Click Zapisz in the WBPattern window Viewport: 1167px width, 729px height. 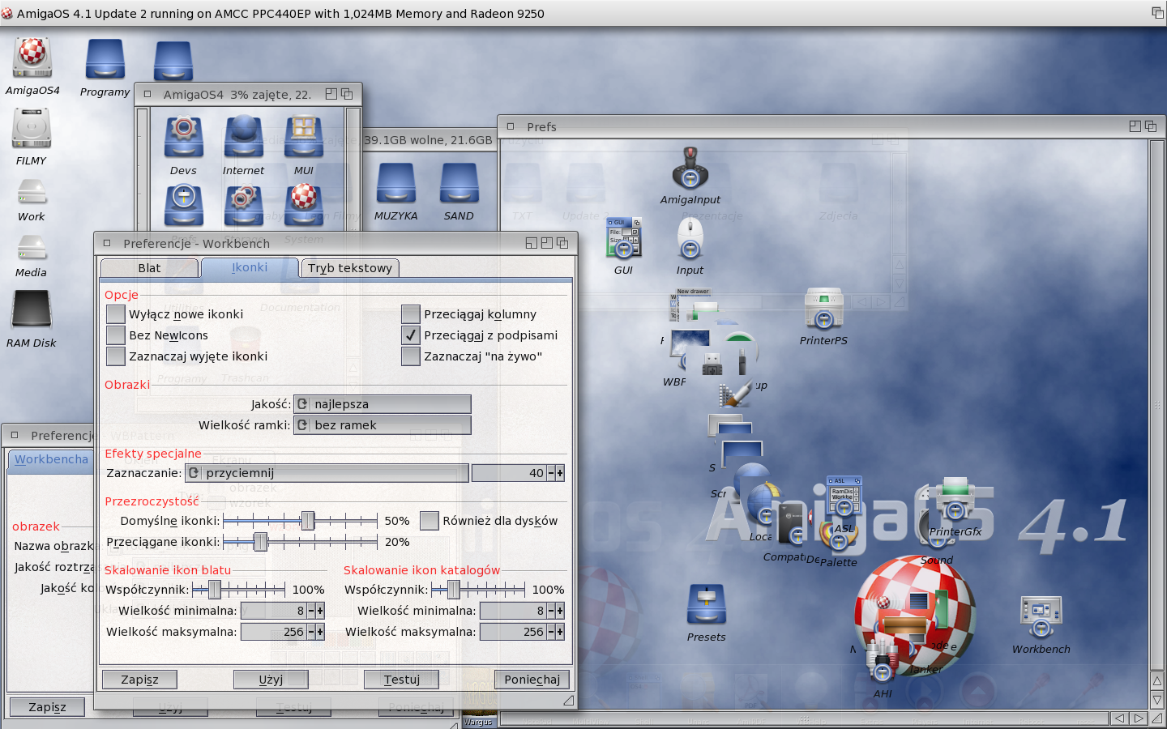click(47, 707)
